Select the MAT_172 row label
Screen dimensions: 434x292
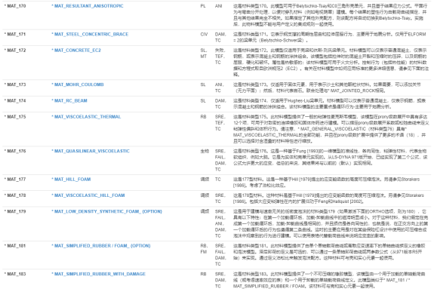(15, 50)
